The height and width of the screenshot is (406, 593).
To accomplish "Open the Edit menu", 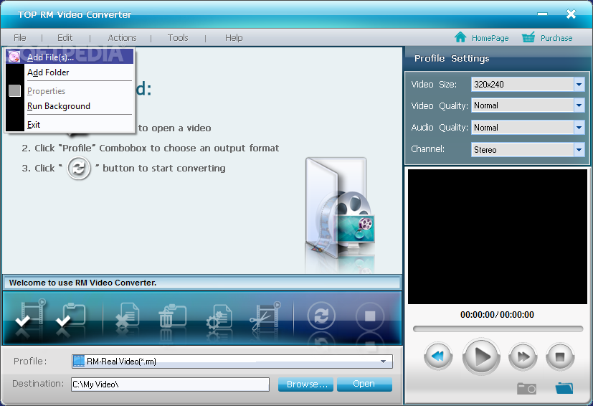I will pos(65,37).
